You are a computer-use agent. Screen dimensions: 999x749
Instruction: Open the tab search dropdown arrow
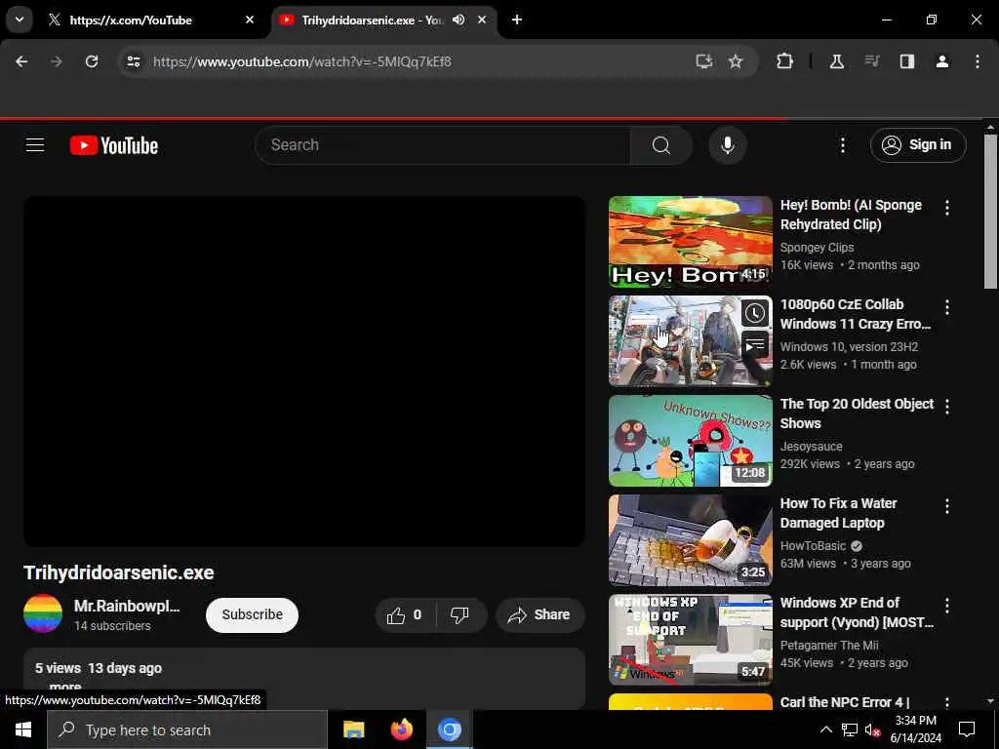20,20
